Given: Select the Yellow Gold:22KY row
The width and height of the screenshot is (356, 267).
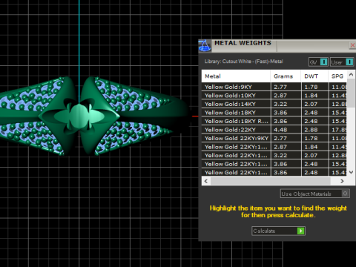Looking at the screenshot, I should click(x=274, y=130).
